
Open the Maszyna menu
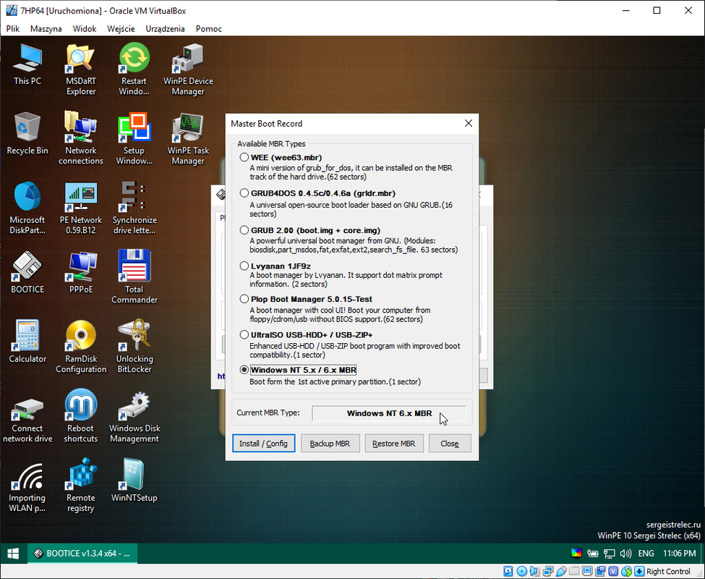pyautogui.click(x=46, y=28)
